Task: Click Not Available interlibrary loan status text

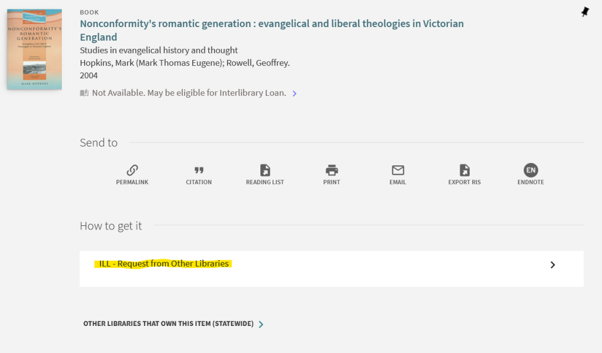Action: tap(189, 93)
